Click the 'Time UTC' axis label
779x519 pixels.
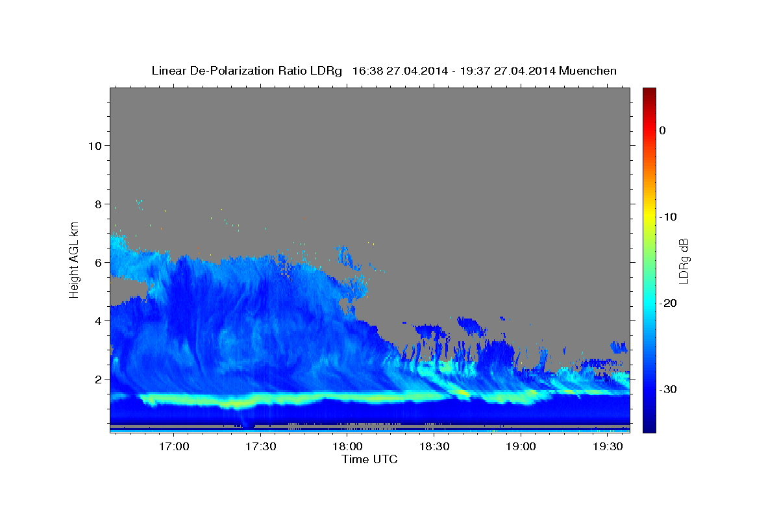[x=369, y=459]
